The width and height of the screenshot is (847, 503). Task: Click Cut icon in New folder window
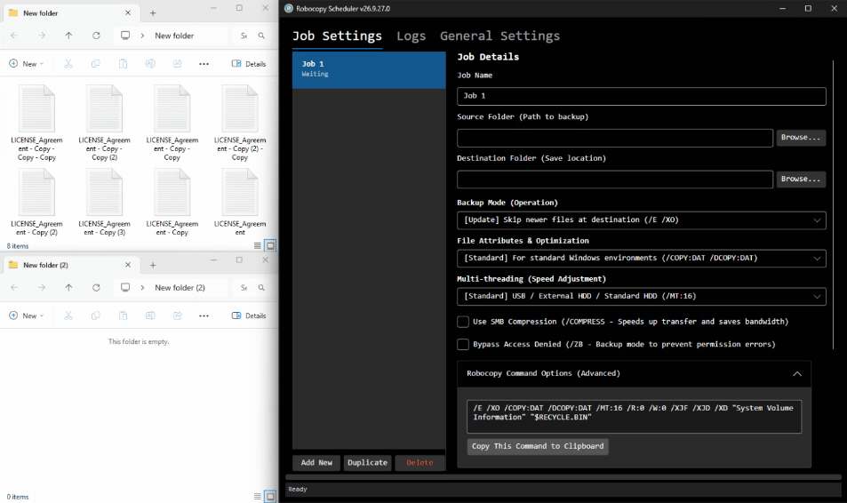point(68,64)
